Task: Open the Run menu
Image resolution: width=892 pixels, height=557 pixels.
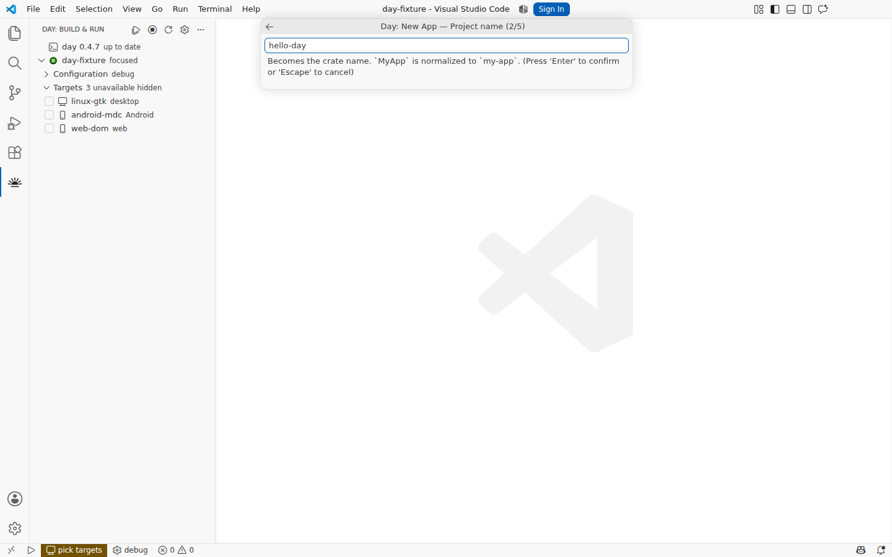Action: pos(180,9)
